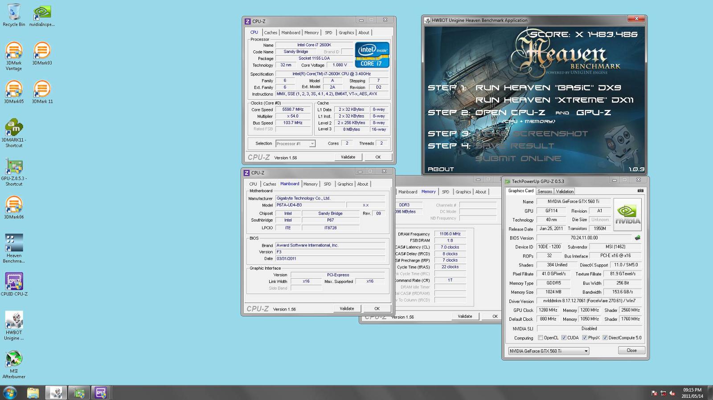Switch to CPU tab in Mainboard CPU-Z window

pos(253,184)
